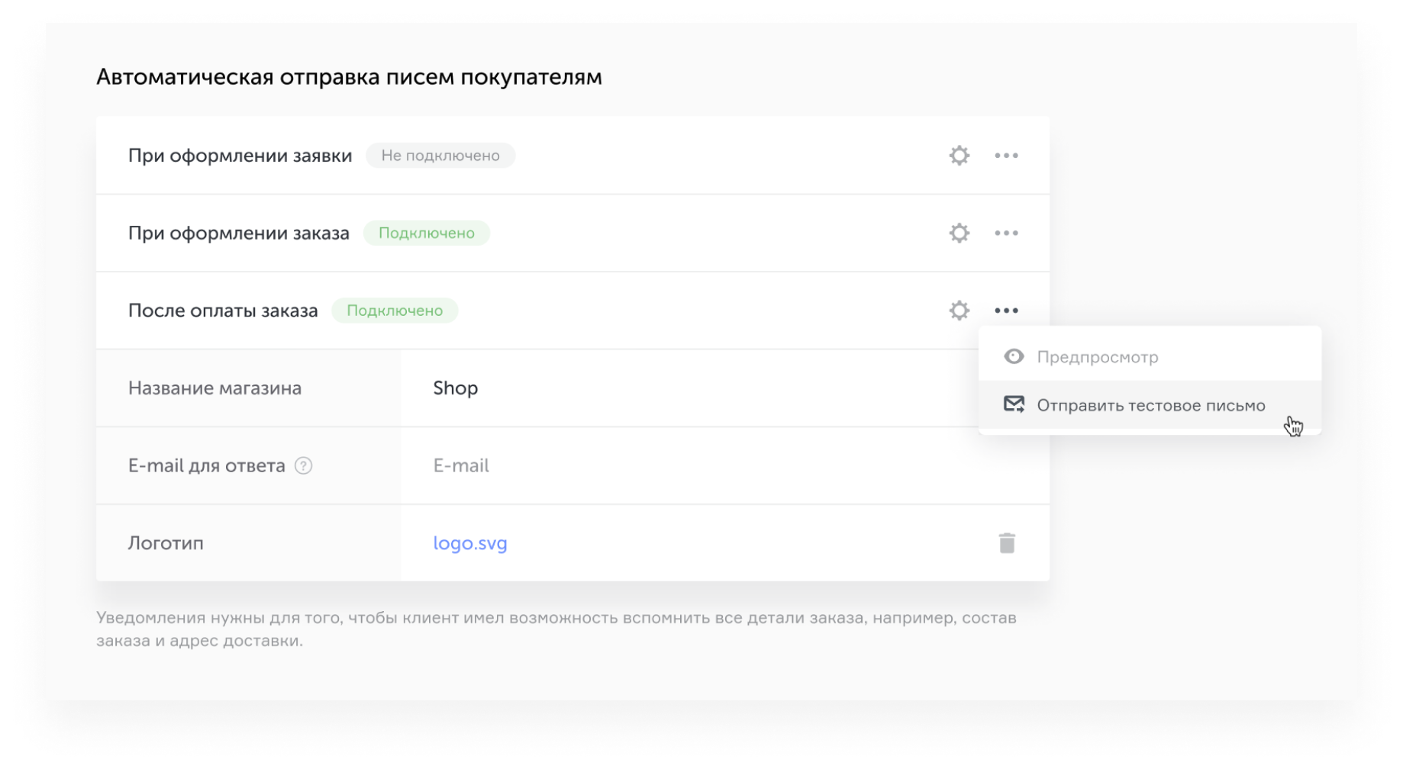
Task: Collapse three-dots menu for После оплаты заказа
Action: (x=1006, y=310)
